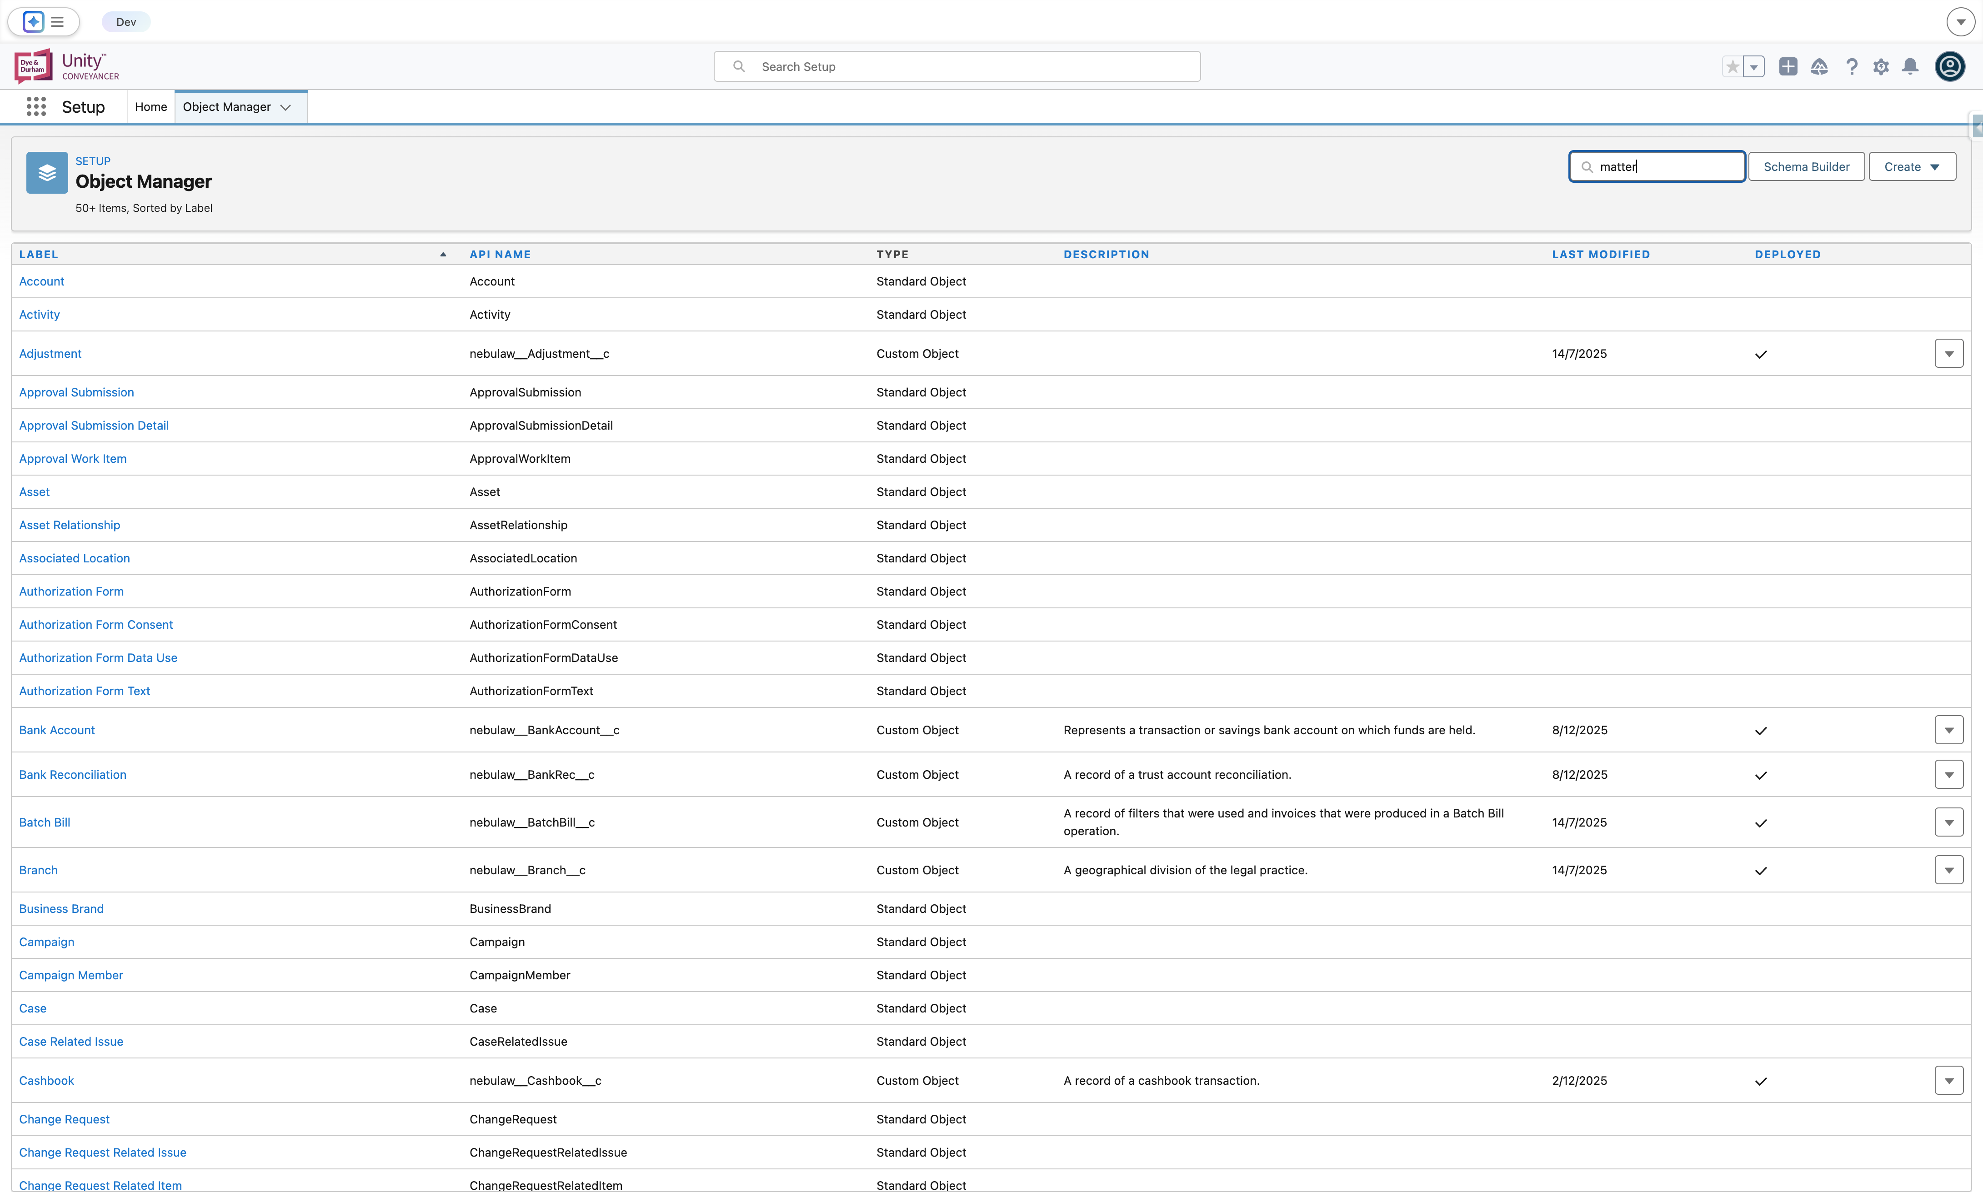Switch to the Home tab
This screenshot has width=1983, height=1203.
click(x=150, y=107)
